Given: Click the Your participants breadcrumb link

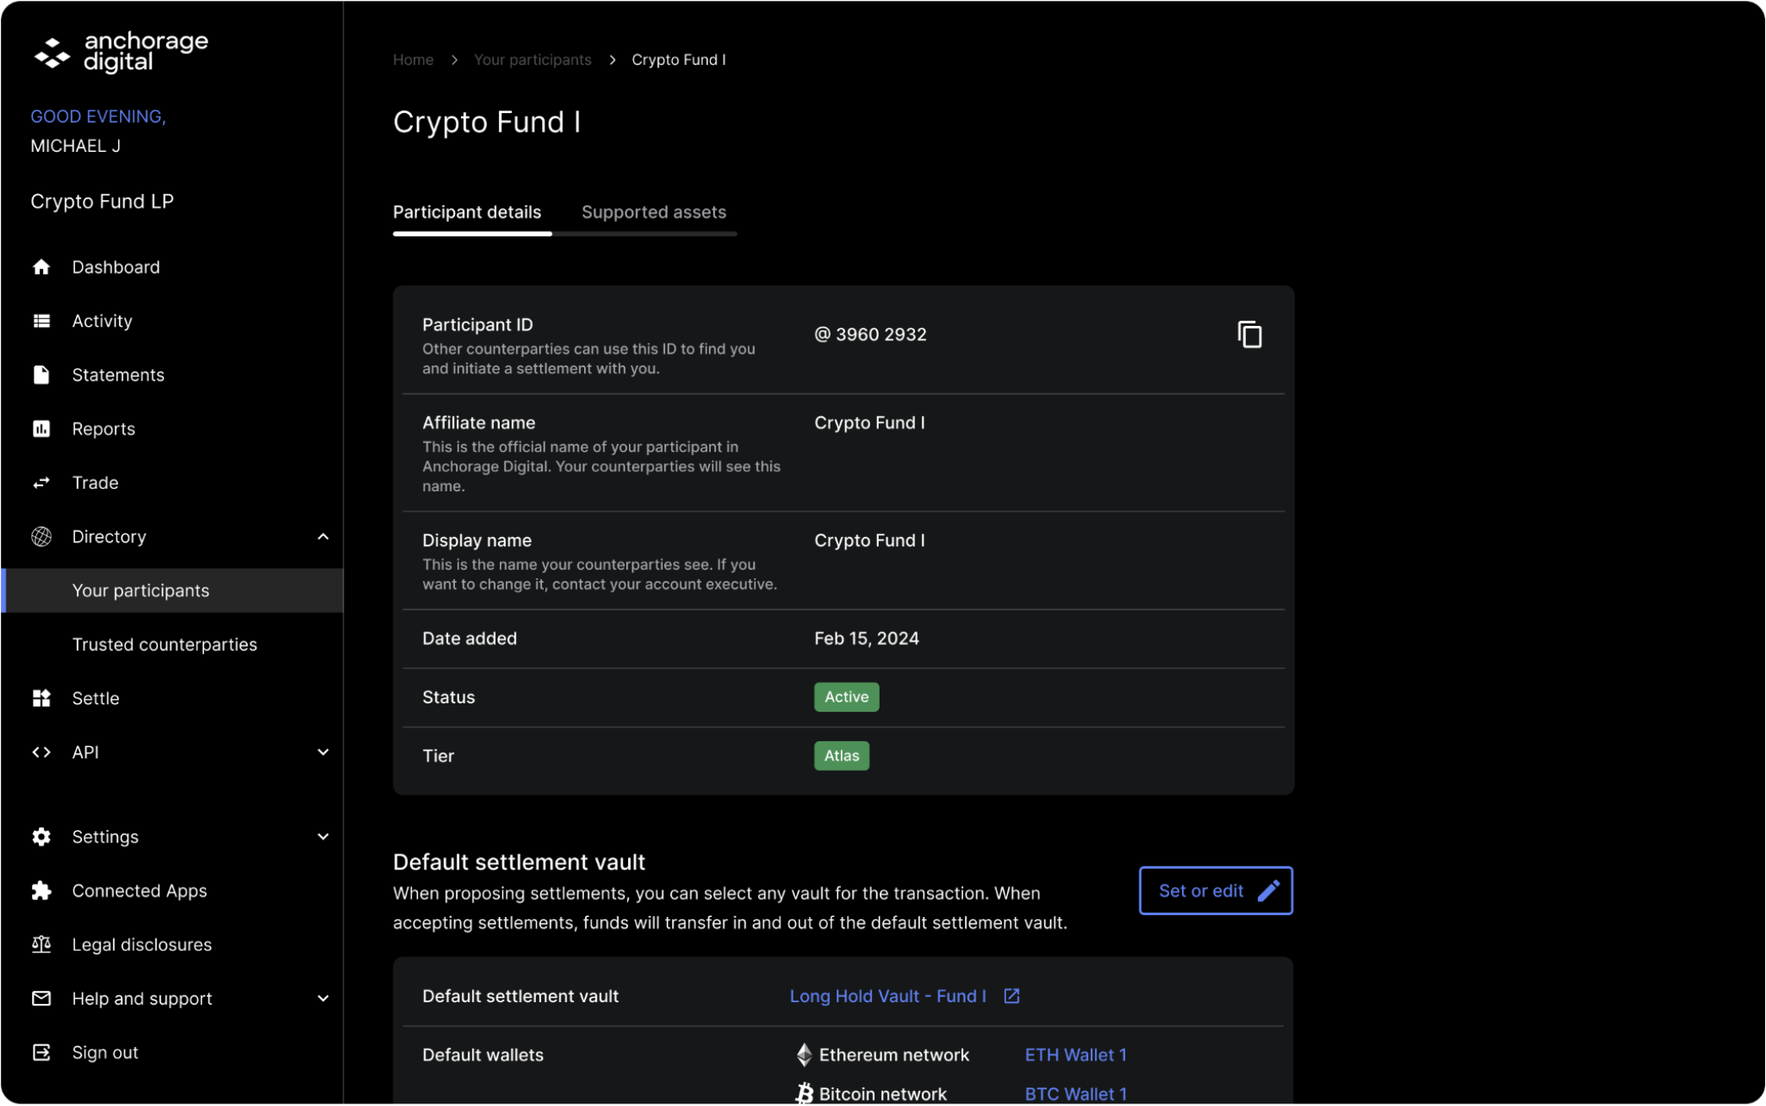Looking at the screenshot, I should click(x=533, y=60).
